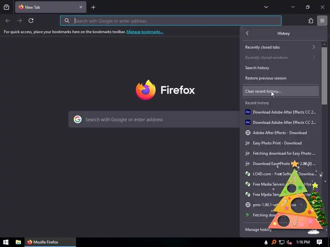Go back one page
Screen dimensions: 330x247
(x=8, y=21)
